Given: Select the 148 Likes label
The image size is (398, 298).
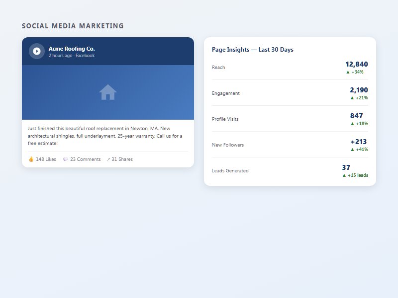Looking at the screenshot, I should (x=45, y=159).
